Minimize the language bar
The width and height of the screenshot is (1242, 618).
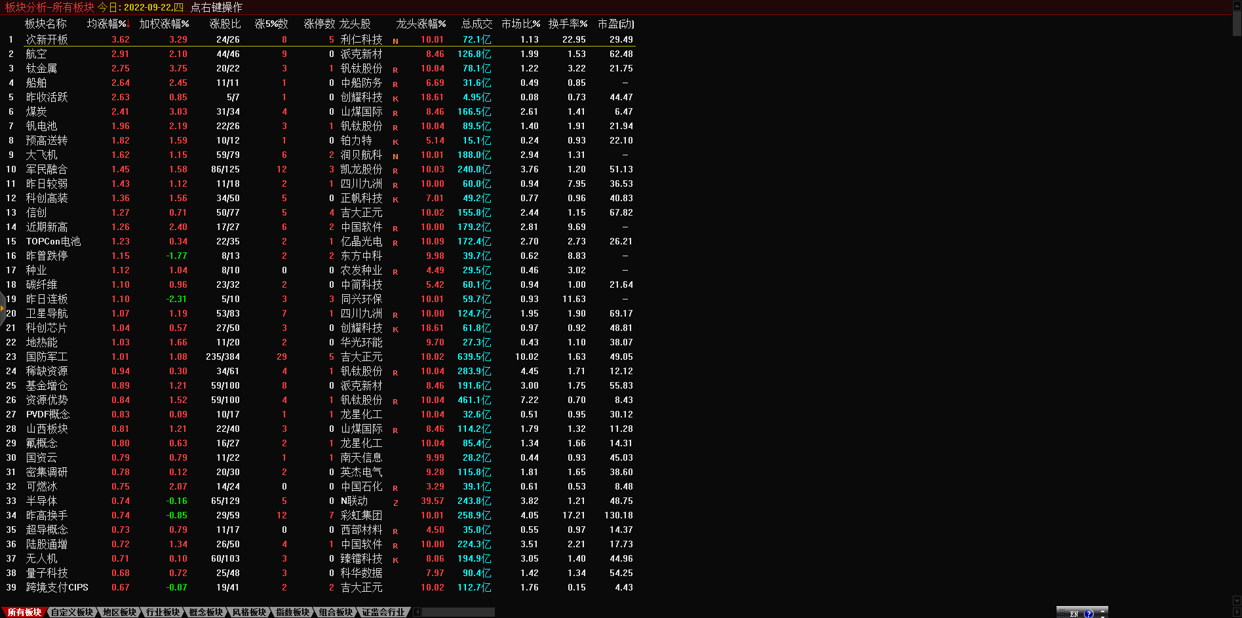tap(1102, 610)
